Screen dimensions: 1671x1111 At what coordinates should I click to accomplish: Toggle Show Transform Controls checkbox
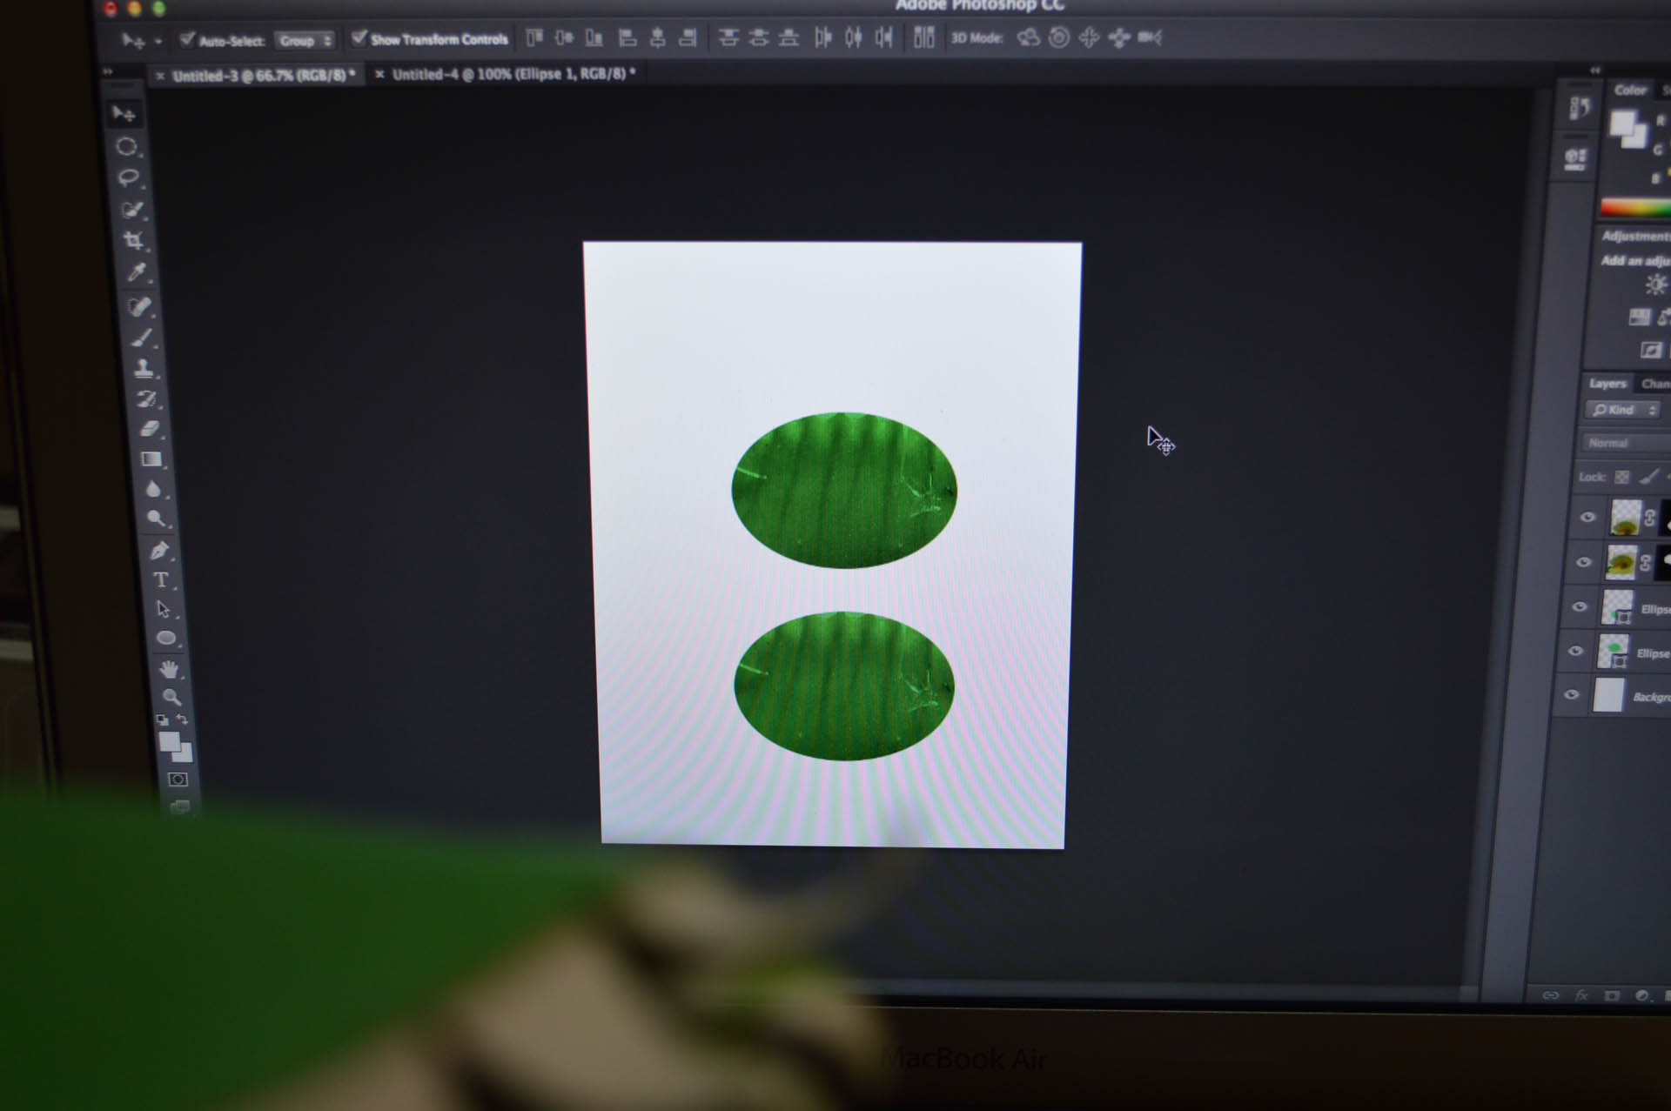(x=359, y=38)
